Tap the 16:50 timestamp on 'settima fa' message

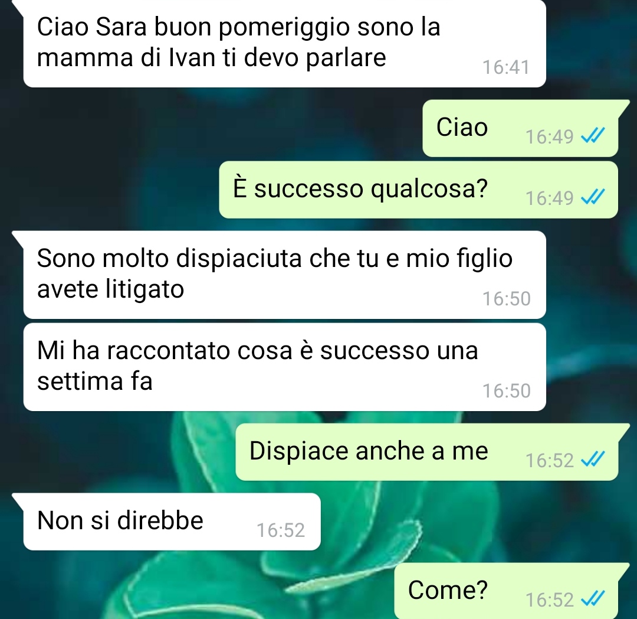506,391
